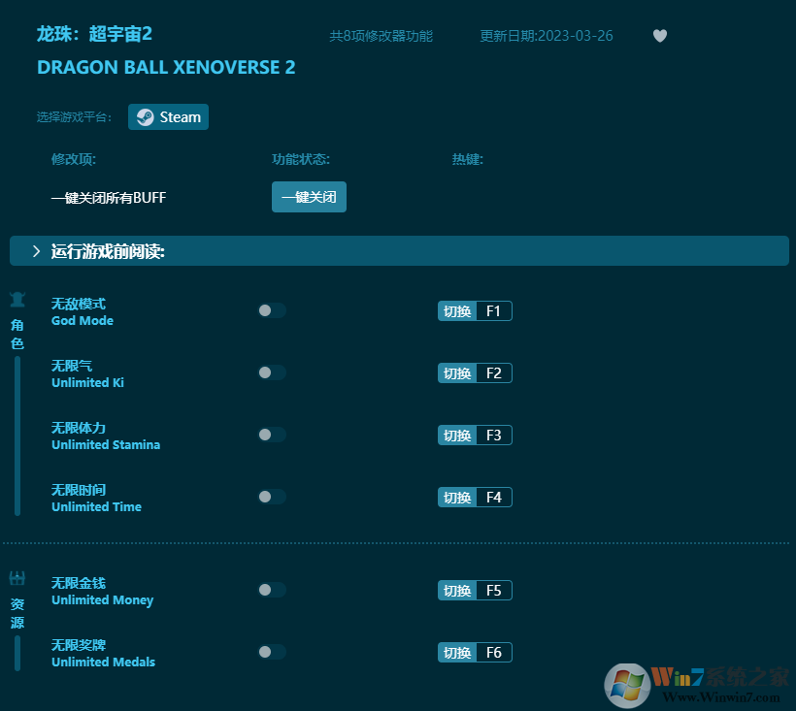The height and width of the screenshot is (711, 796).
Task: Click the heart favorite icon
Action: [x=659, y=36]
